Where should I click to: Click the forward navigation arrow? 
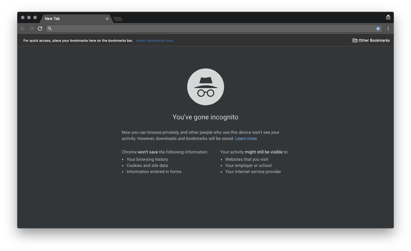31,28
